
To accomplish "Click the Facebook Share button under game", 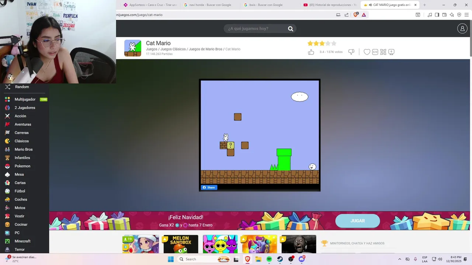I will pyautogui.click(x=209, y=187).
